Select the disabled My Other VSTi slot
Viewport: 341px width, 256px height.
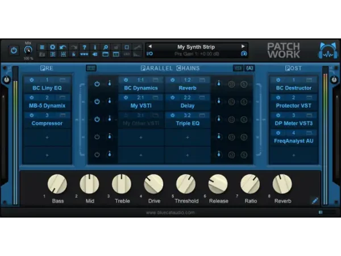[x=141, y=123]
